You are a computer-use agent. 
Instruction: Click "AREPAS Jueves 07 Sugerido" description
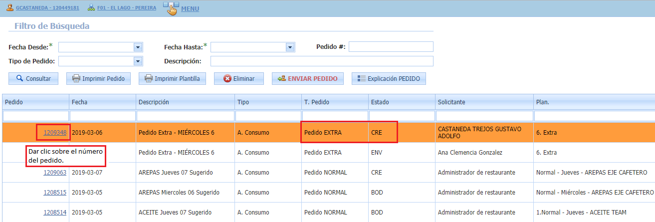pos(176,173)
